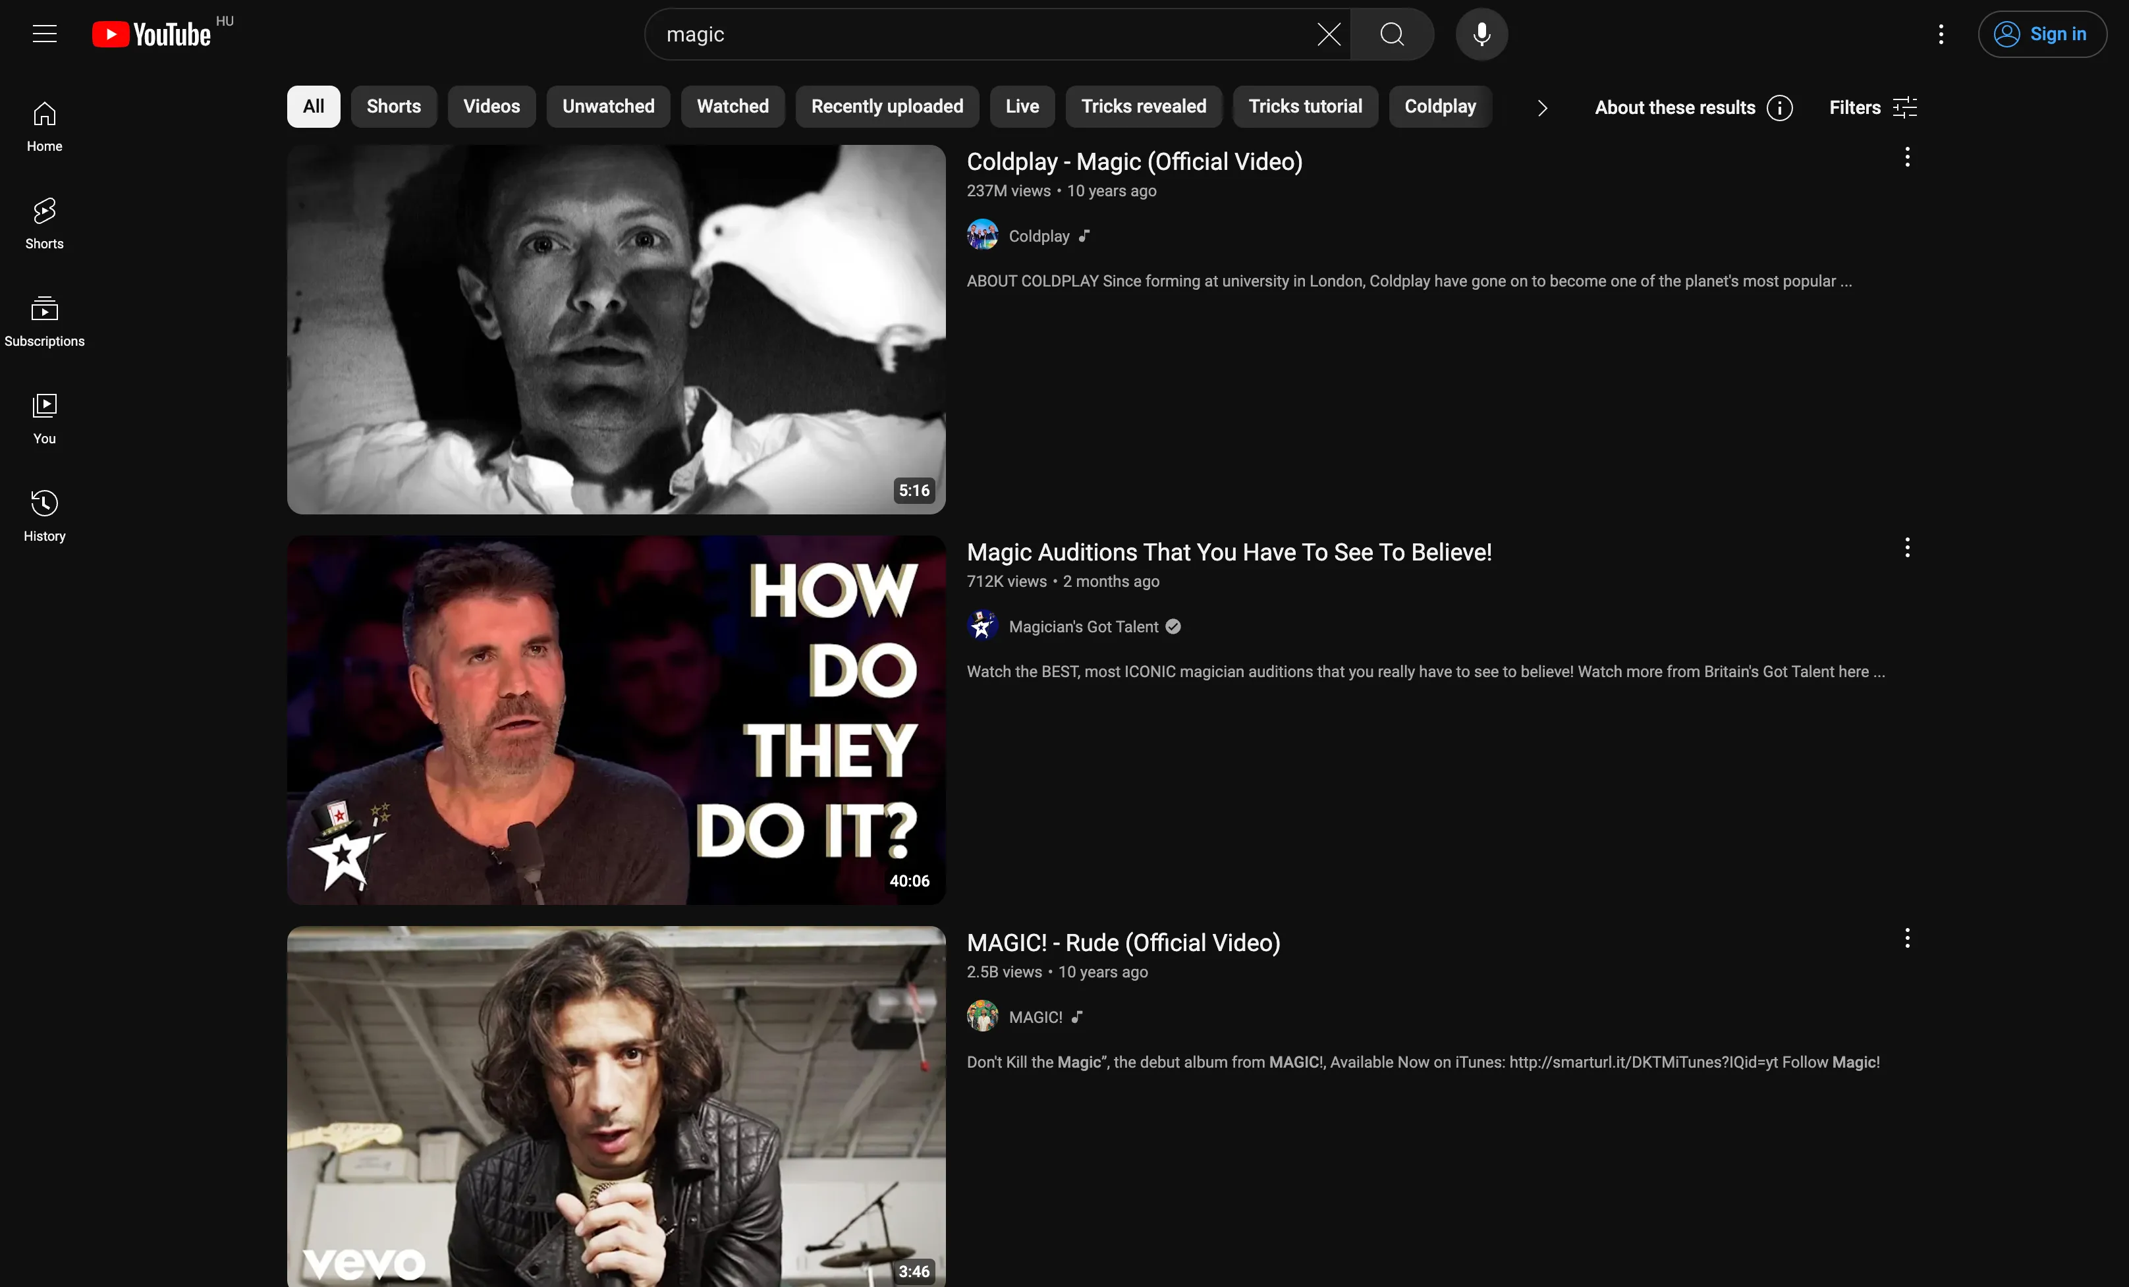Viewport: 2129px width, 1287px height.
Task: Open the hamburger guide menu
Action: pos(44,34)
